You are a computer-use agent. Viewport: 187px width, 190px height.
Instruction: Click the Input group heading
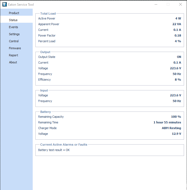(44, 90)
